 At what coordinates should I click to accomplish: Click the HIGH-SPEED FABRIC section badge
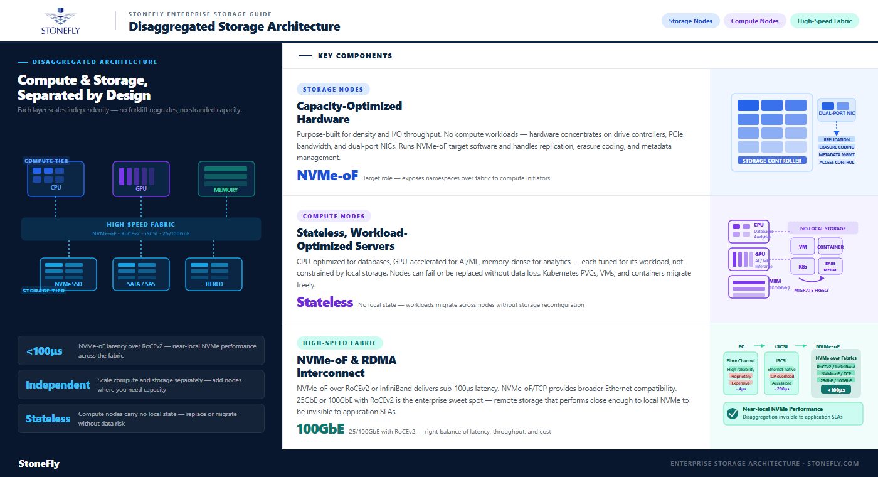(x=340, y=343)
